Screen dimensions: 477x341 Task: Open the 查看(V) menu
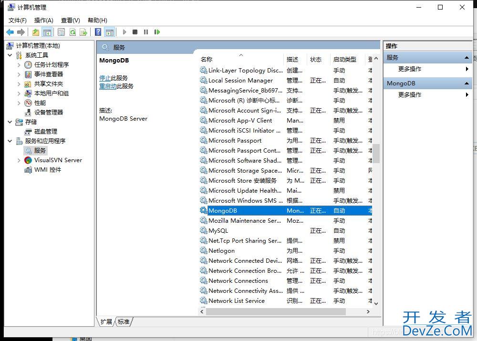tap(70, 21)
